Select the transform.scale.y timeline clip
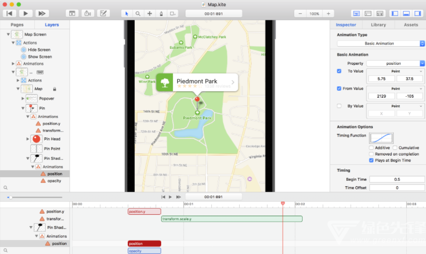The width and height of the screenshot is (426, 254). [232, 219]
